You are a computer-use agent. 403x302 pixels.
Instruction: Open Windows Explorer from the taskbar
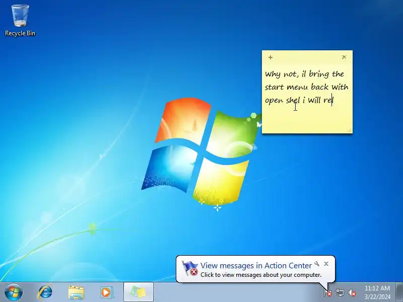click(76, 293)
